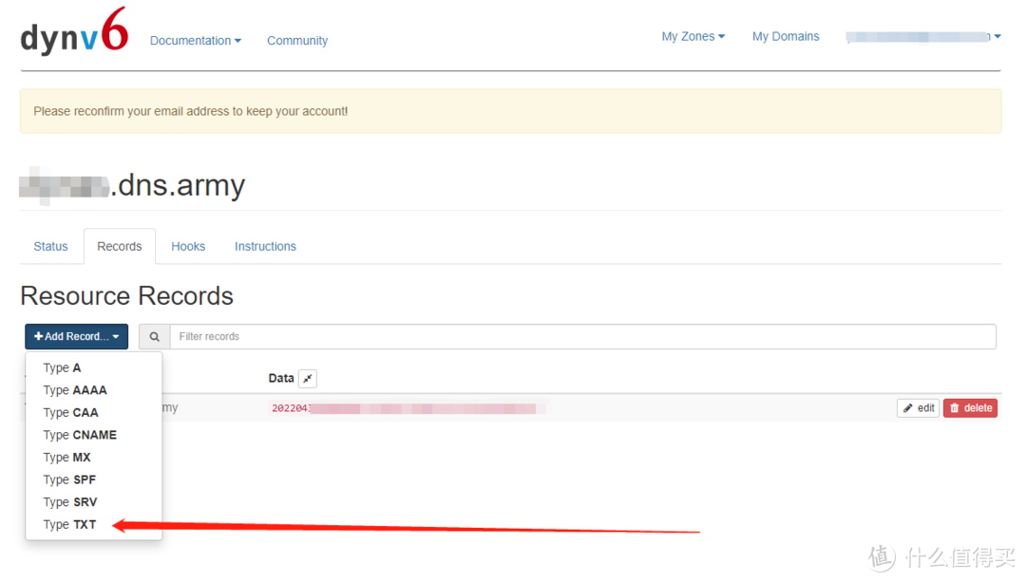Open the Community link
This screenshot has width=1026, height=582.
297,41
